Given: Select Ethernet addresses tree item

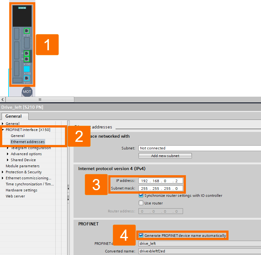Looking at the screenshot, I should click(28, 142).
